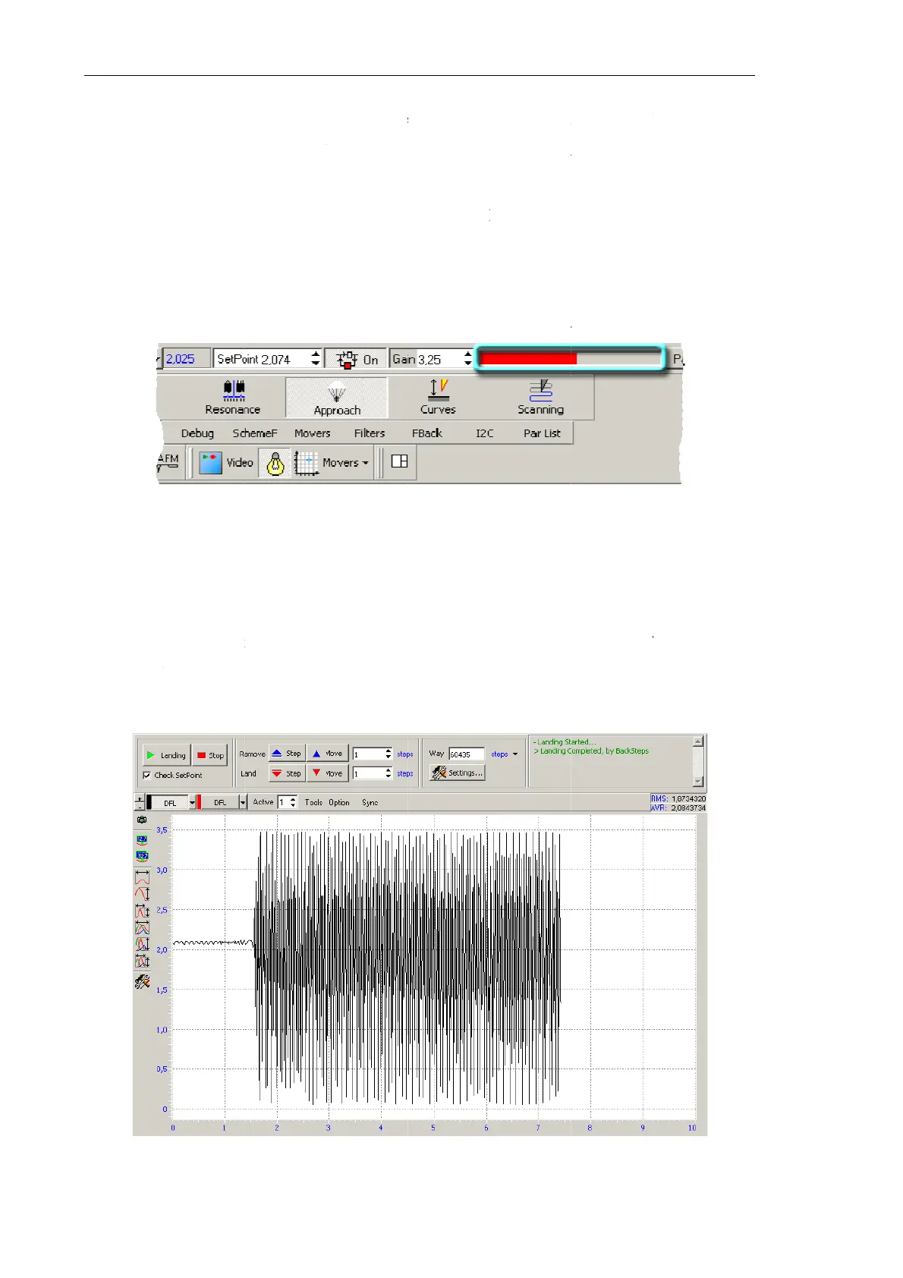Screen dimensions: 903x1278
Task: Click the horizontal autoscale curve icon
Action: (142, 877)
